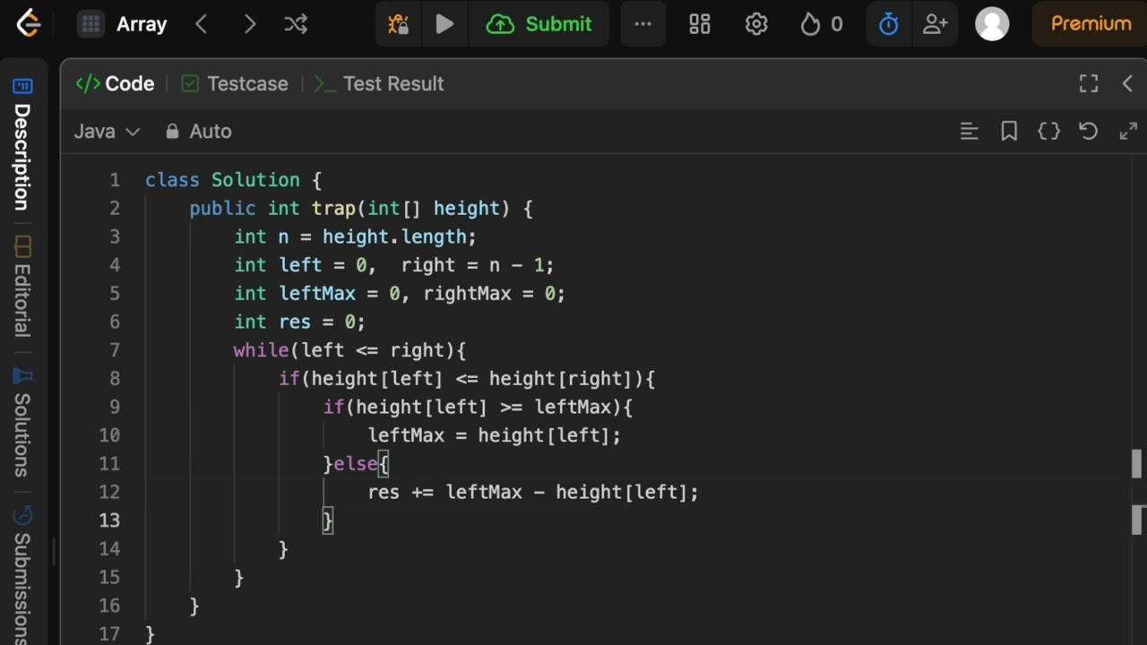Open the settings gear

click(756, 24)
